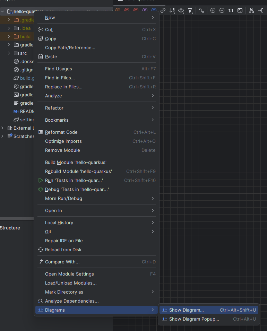The image size is (267, 331).
Task: Click Show Diagram... in the submenu
Action: click(209, 310)
